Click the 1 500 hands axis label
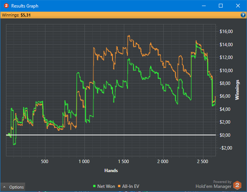Screen dimensions: 247x192 tap(123, 162)
